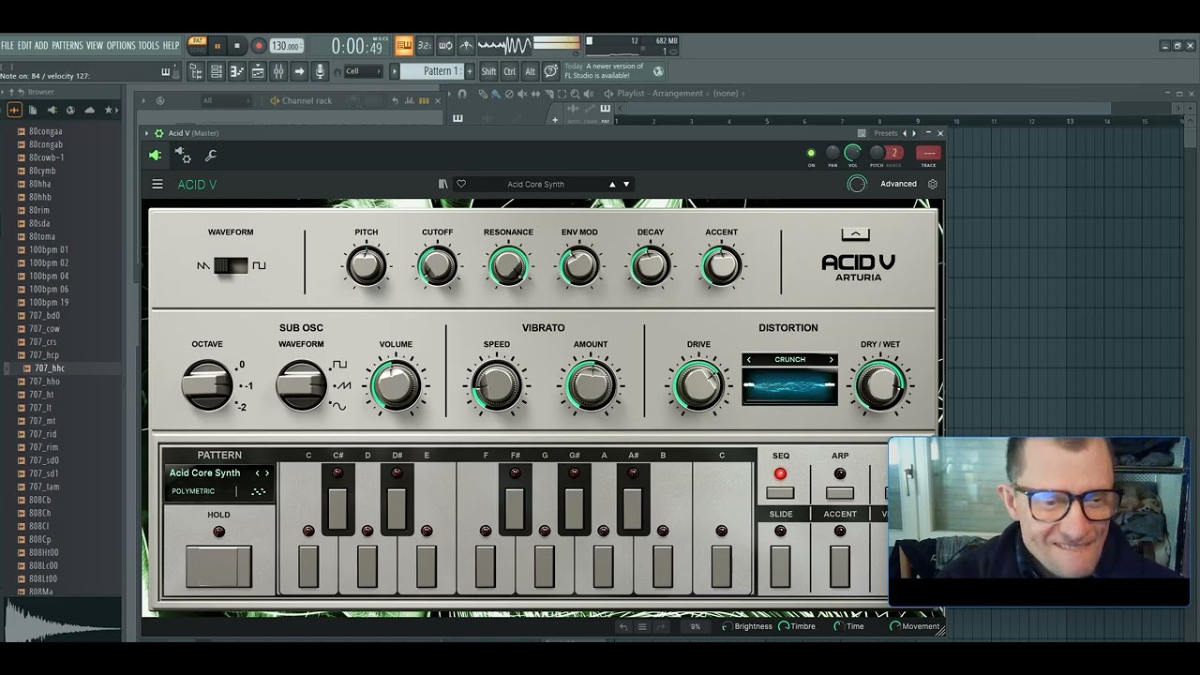Toggle the SEQ button in Acid V

click(x=780, y=492)
